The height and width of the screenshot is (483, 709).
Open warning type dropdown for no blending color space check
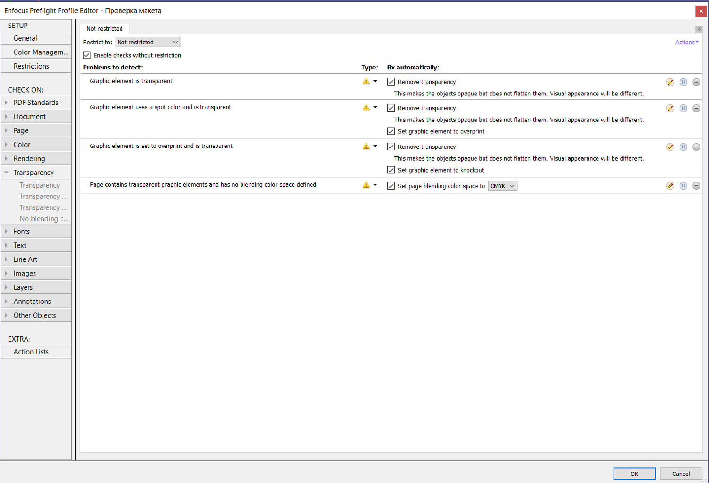click(375, 185)
